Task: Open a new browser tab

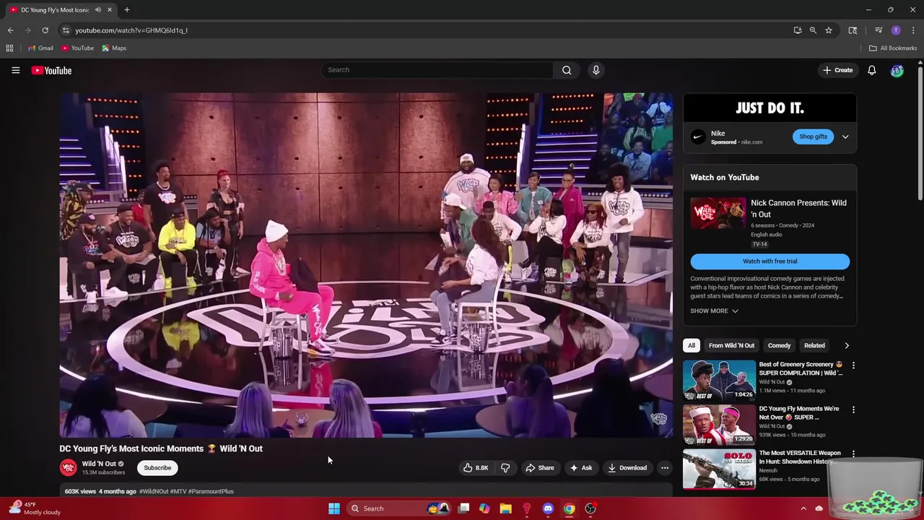Action: [126, 10]
